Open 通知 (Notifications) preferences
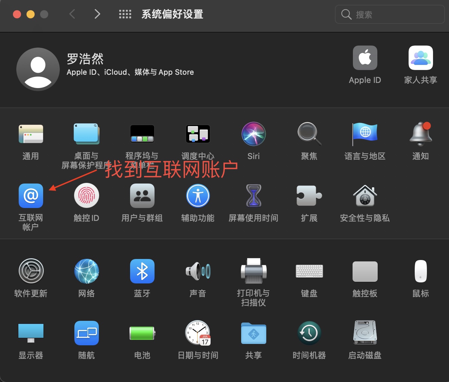Screen dimensions: 449x382 click(x=420, y=134)
